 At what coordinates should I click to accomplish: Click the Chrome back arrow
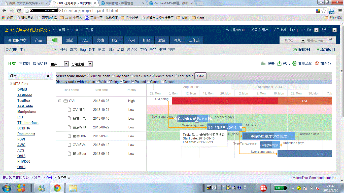pyautogui.click(x=5, y=11)
